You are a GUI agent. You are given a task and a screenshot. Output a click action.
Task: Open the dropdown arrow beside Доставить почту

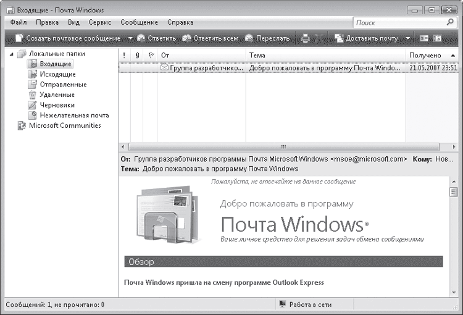point(408,38)
